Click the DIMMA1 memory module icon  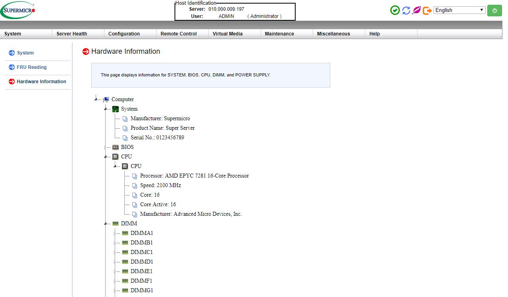[x=125, y=233]
